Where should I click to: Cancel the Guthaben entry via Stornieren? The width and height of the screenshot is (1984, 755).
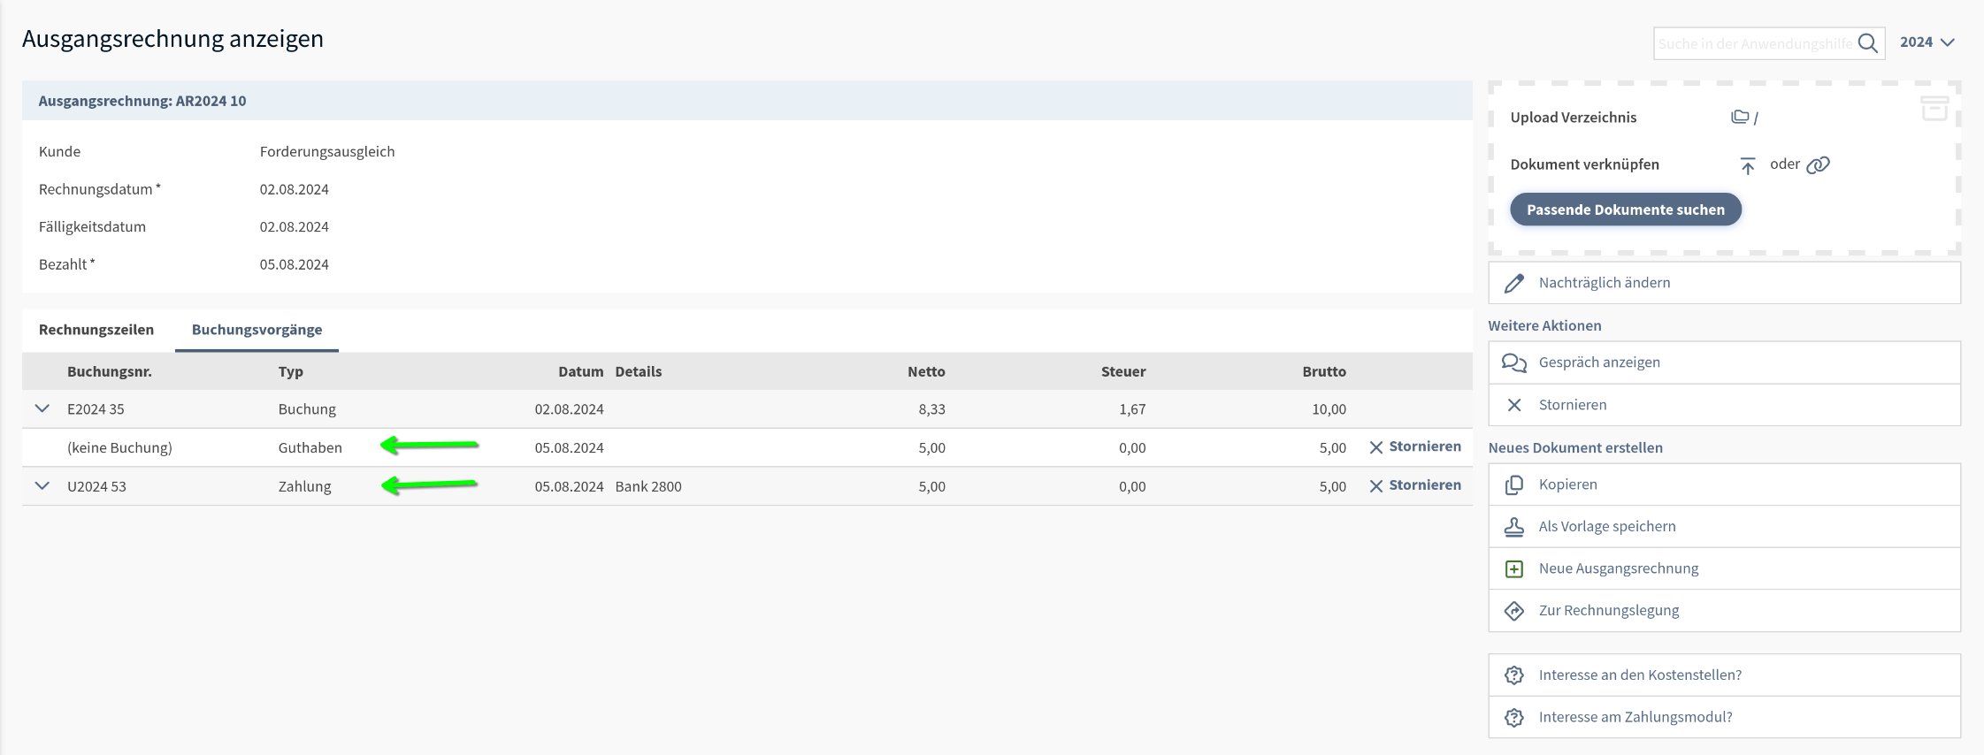click(x=1415, y=446)
